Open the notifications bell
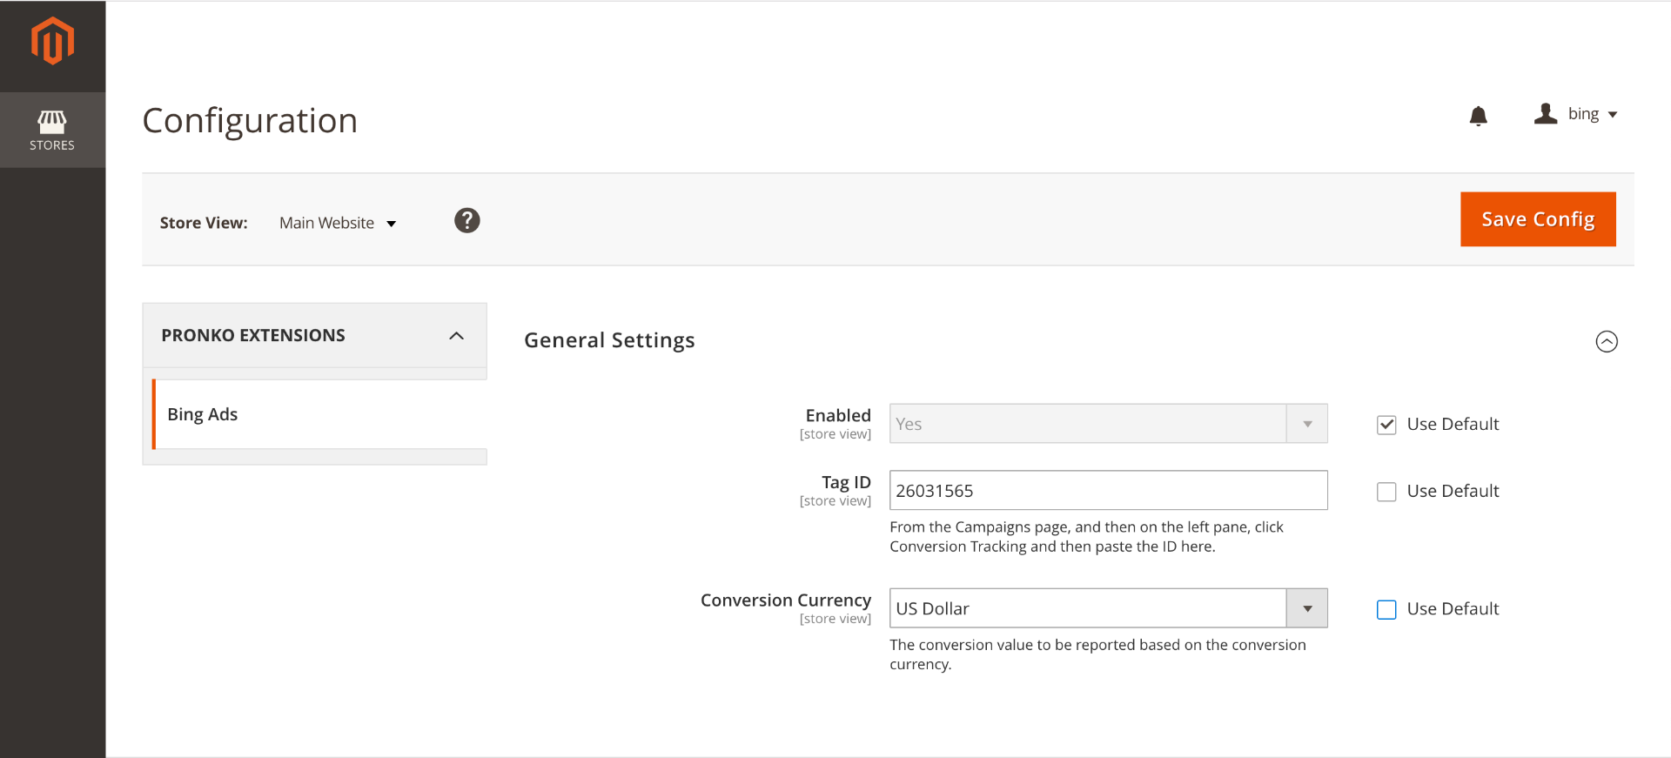 (1478, 116)
